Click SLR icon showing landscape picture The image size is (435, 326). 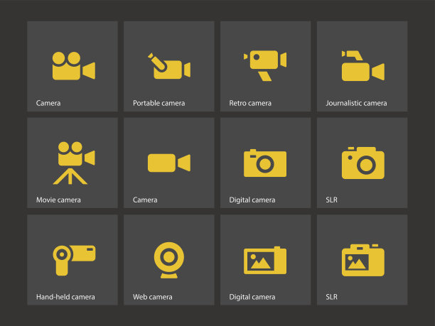coord(362,260)
